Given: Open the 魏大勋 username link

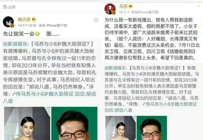Looking at the screenshot, I should [x=24, y=20].
